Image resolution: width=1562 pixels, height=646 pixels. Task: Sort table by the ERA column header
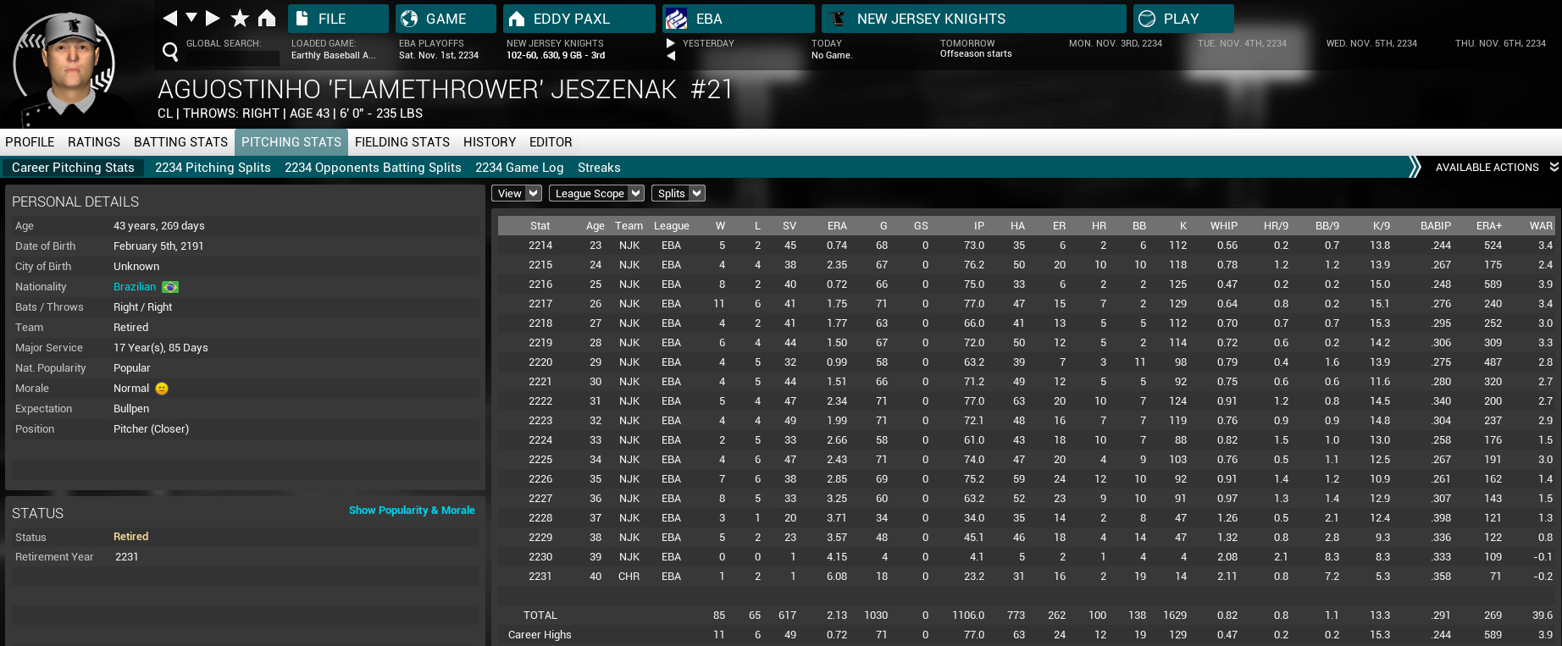click(x=837, y=226)
